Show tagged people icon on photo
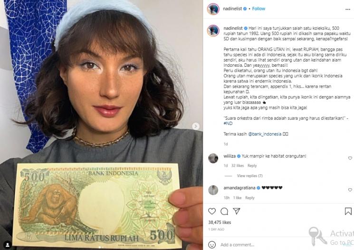354x250 pixels. coord(8,245)
